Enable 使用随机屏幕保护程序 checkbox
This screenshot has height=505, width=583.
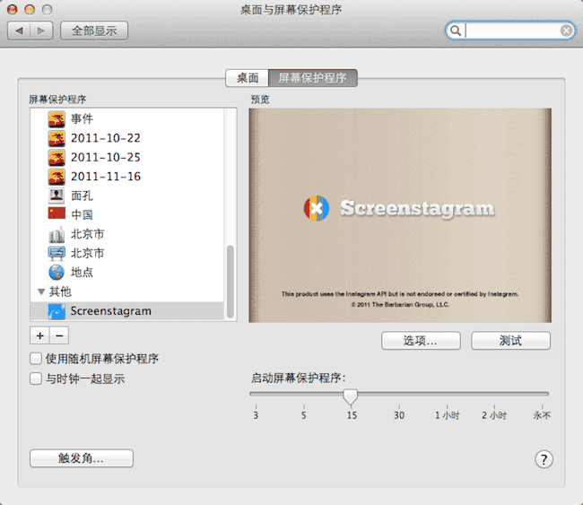click(37, 359)
